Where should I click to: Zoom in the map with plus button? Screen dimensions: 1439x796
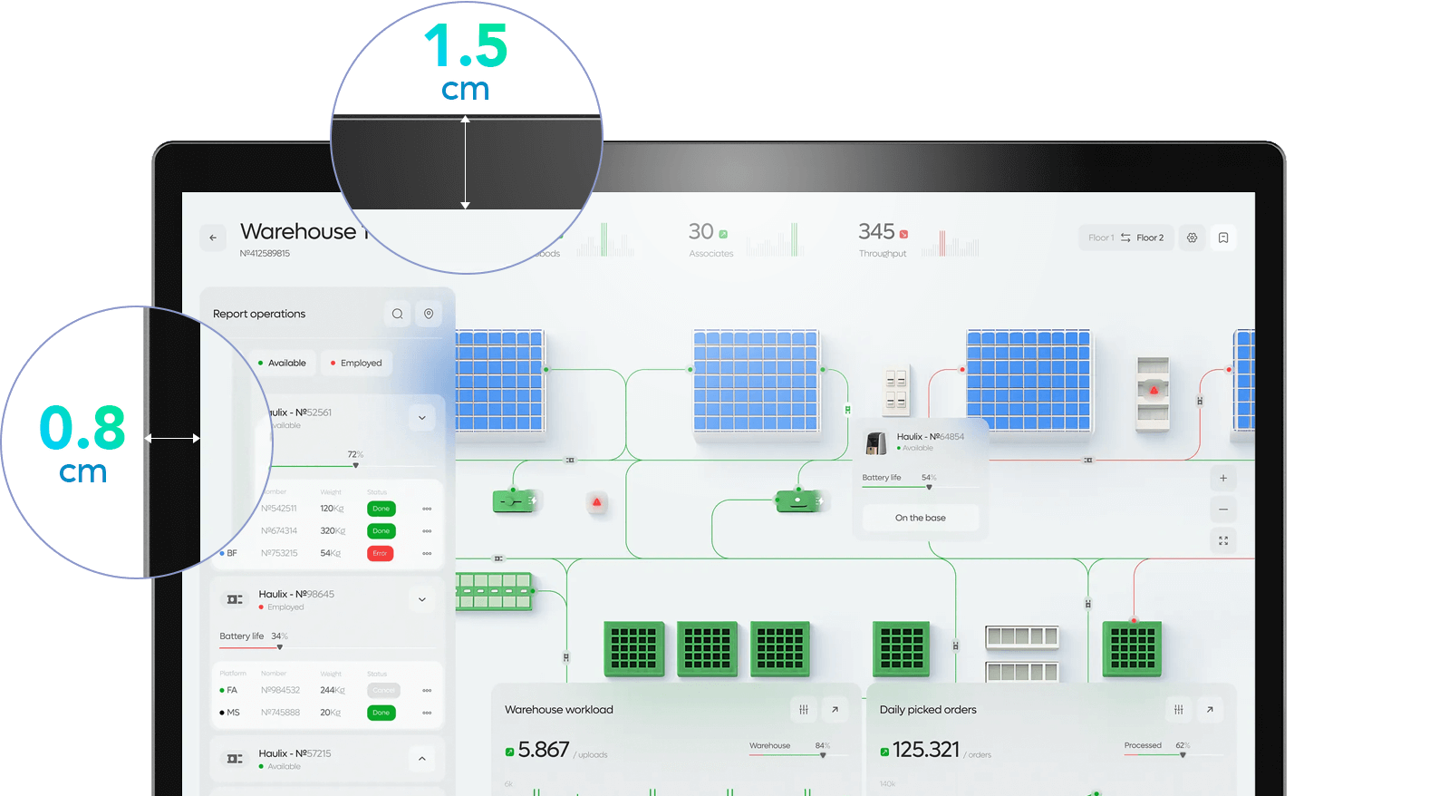[x=1223, y=478]
